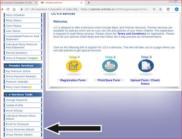Close the LICeServiceHome tab
This screenshot has height=139, width=182.
81,2
